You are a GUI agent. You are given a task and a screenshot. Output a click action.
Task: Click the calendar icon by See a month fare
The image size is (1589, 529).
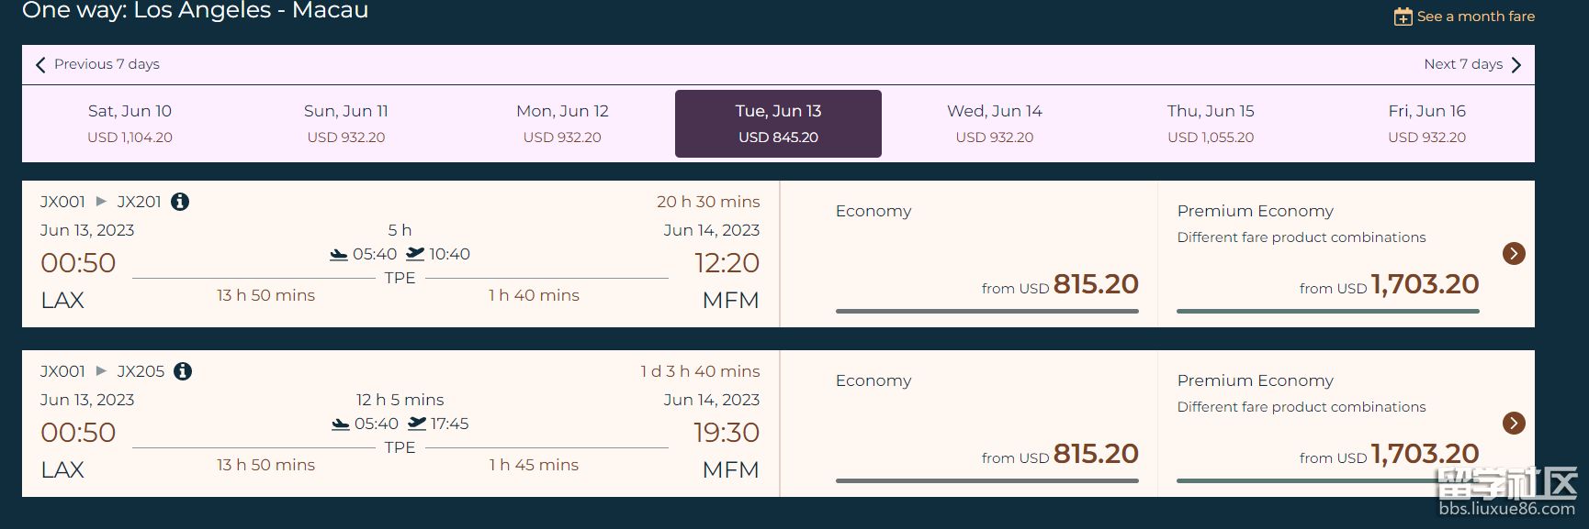[x=1403, y=17]
